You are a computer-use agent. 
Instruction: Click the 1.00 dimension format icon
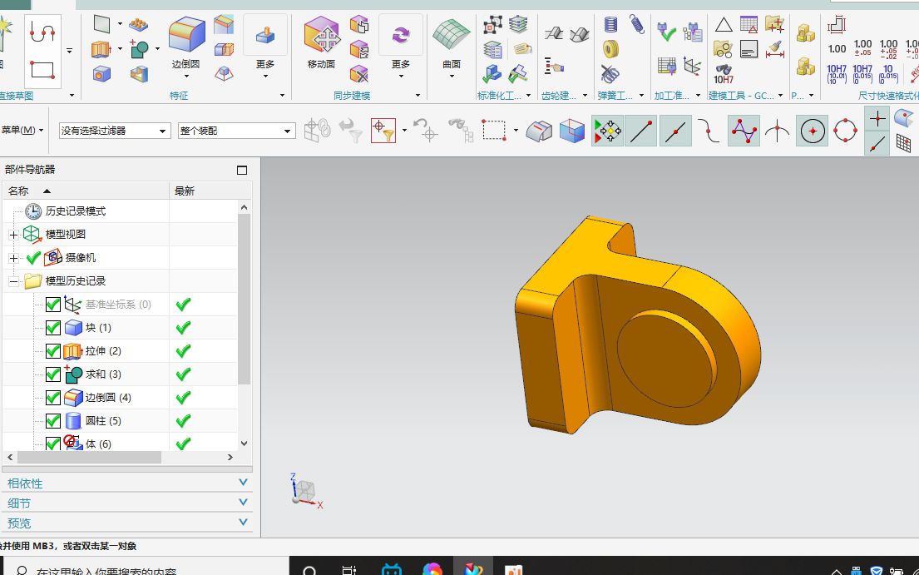pos(837,49)
